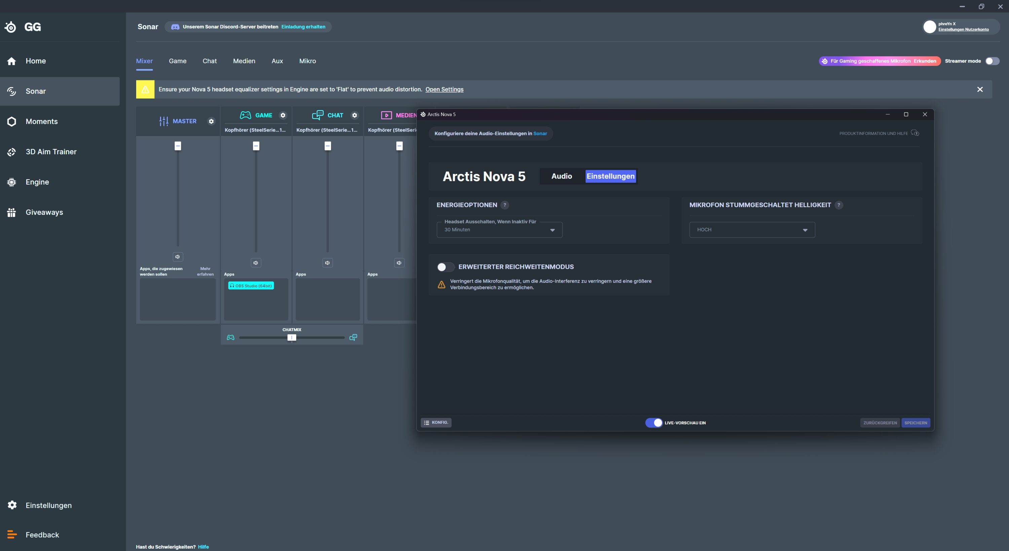Mute the MASTER channel speaker icon

(178, 257)
